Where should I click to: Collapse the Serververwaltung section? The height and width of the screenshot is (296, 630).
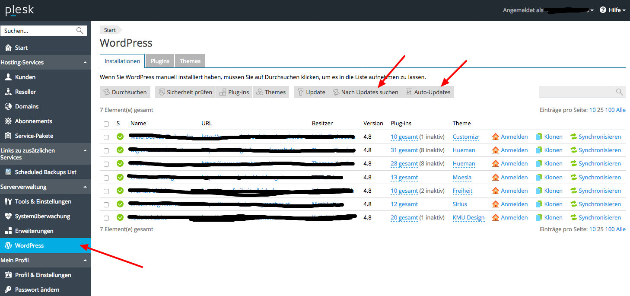[x=85, y=187]
